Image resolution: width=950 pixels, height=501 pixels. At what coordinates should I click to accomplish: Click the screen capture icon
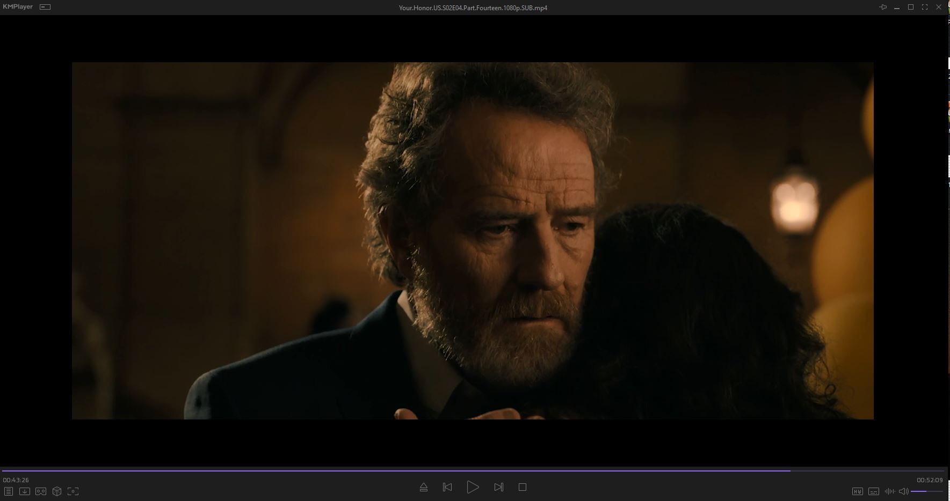click(73, 491)
